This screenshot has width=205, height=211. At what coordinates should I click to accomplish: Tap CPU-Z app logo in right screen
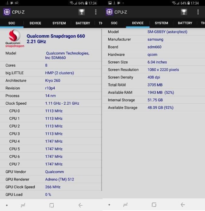[109, 12]
